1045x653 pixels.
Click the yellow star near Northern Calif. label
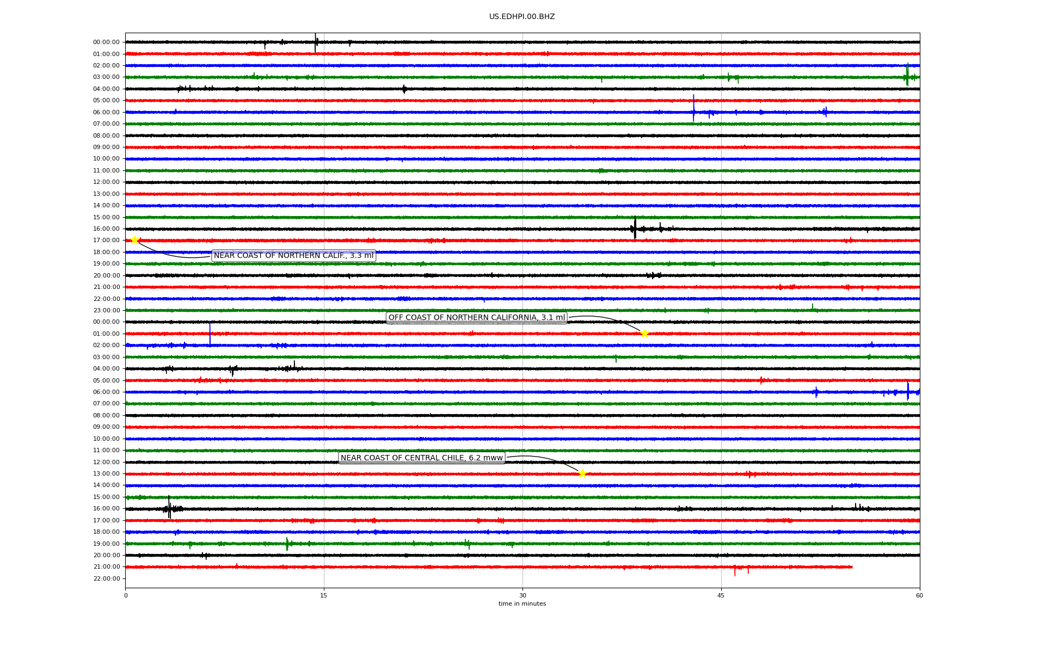coord(134,240)
